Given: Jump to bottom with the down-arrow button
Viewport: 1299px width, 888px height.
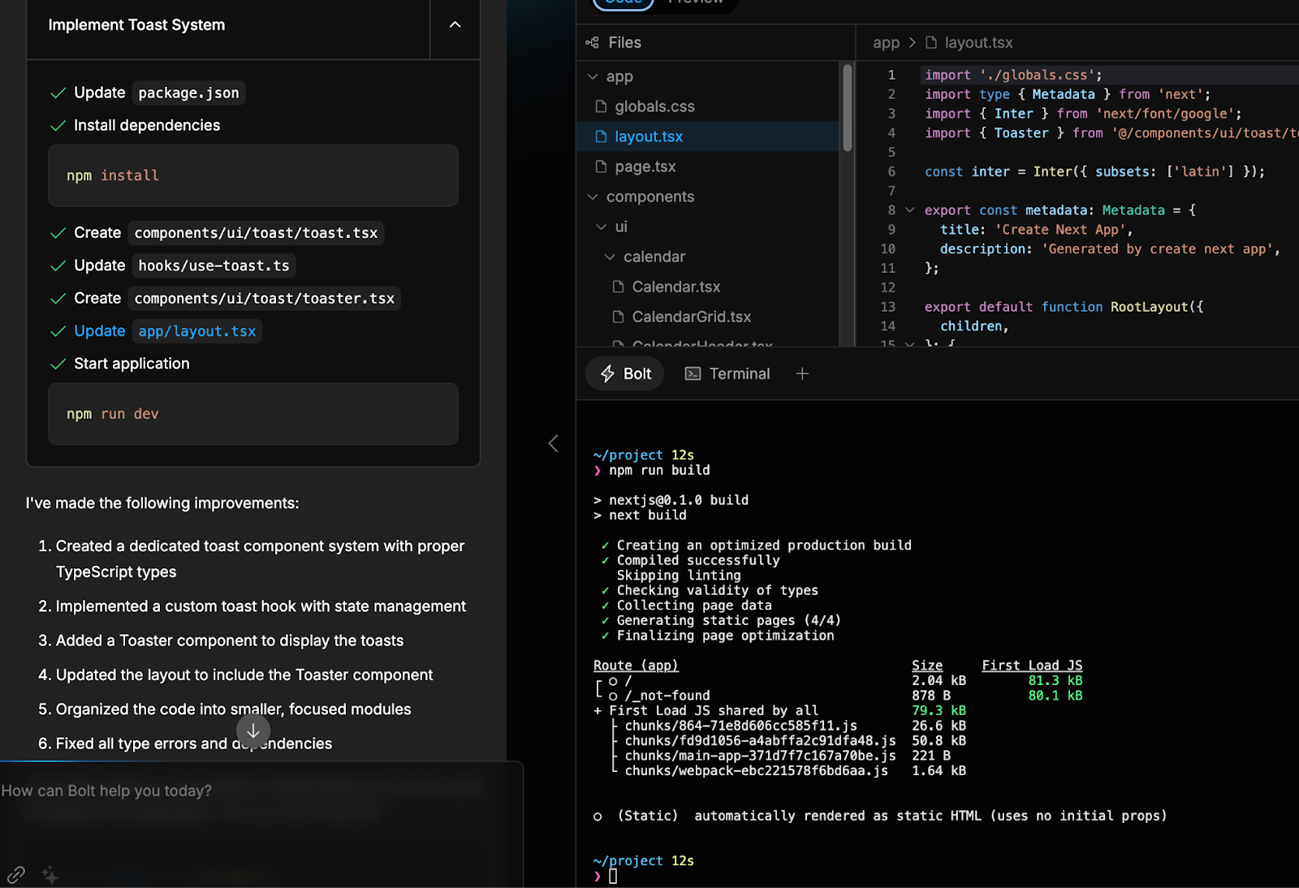Looking at the screenshot, I should pos(253,731).
